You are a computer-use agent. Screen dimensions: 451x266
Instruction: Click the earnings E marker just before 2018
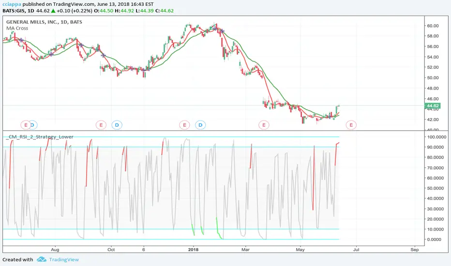click(184, 125)
